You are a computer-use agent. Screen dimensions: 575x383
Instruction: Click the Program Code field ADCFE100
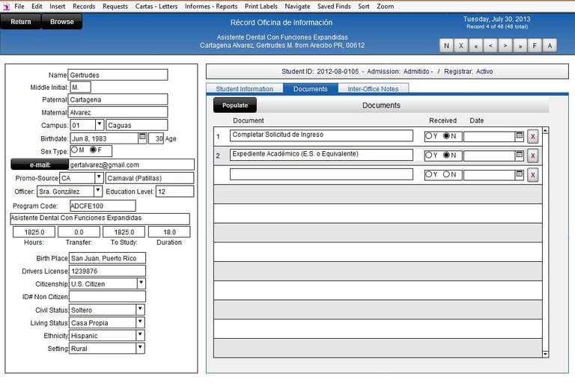click(103, 206)
